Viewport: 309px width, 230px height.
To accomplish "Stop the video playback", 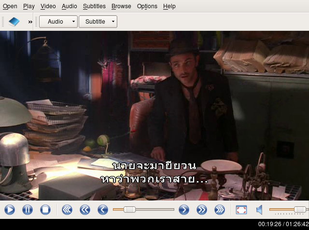I will (x=45, y=210).
